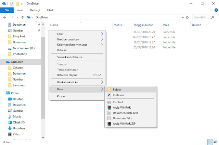Open Photoshop folder in sidebar

tap(20, 54)
